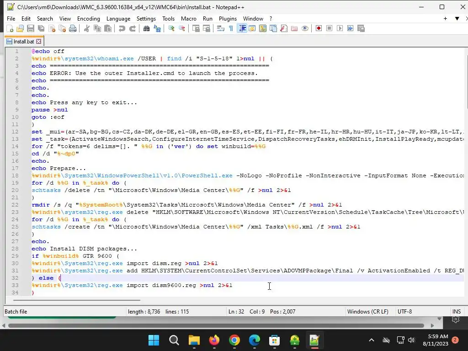The width and height of the screenshot is (468, 351).
Task: Start macro recording with the red record icon
Action: tap(319, 28)
